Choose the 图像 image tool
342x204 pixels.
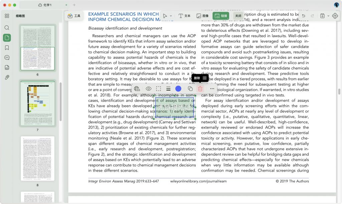point(203,16)
